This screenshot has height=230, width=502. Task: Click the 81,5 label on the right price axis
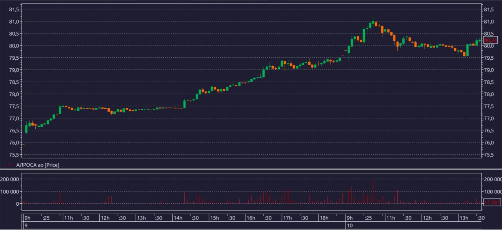pyautogui.click(x=490, y=9)
